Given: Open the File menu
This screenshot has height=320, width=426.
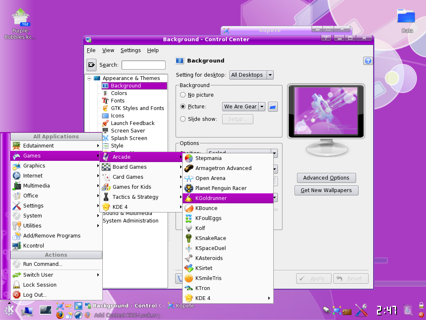Looking at the screenshot, I should coord(91,50).
